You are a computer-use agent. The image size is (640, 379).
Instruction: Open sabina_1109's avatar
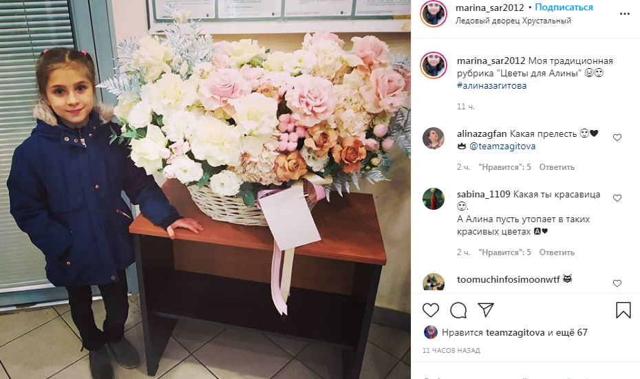point(434,199)
